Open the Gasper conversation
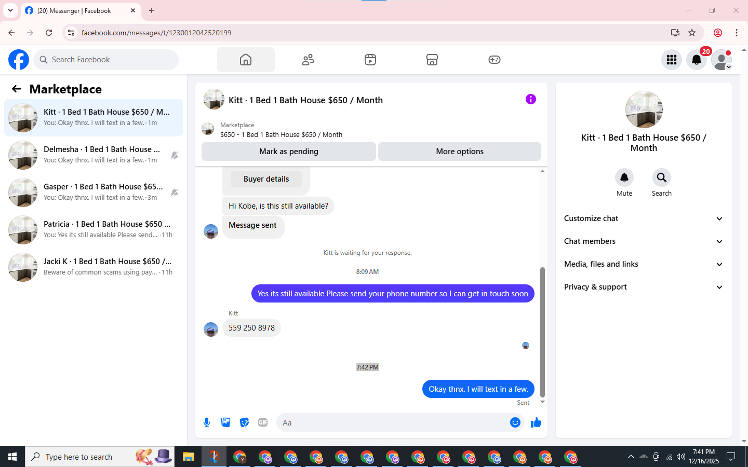 [94, 193]
